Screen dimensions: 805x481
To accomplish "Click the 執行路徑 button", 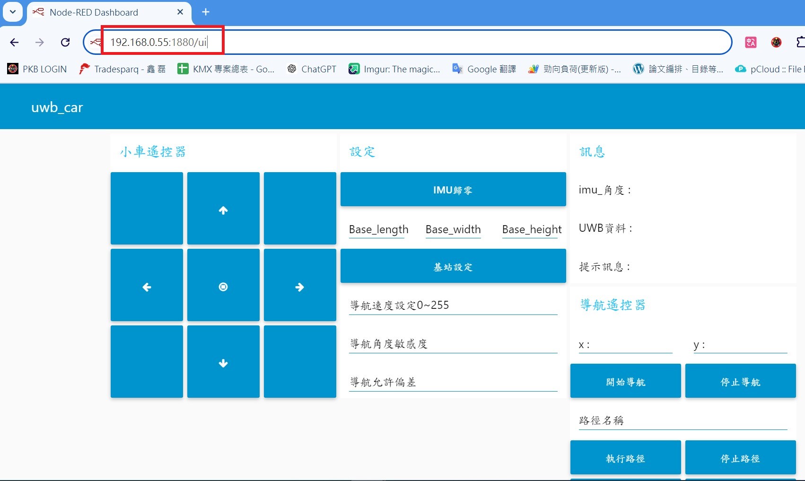I will (x=625, y=458).
